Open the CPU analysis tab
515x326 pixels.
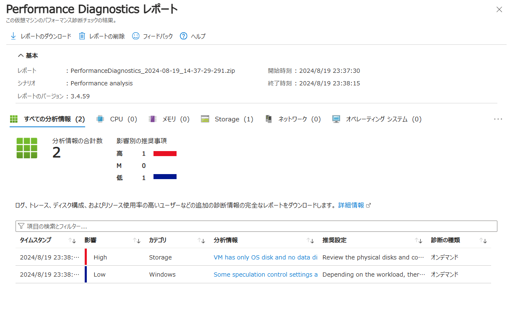(117, 119)
